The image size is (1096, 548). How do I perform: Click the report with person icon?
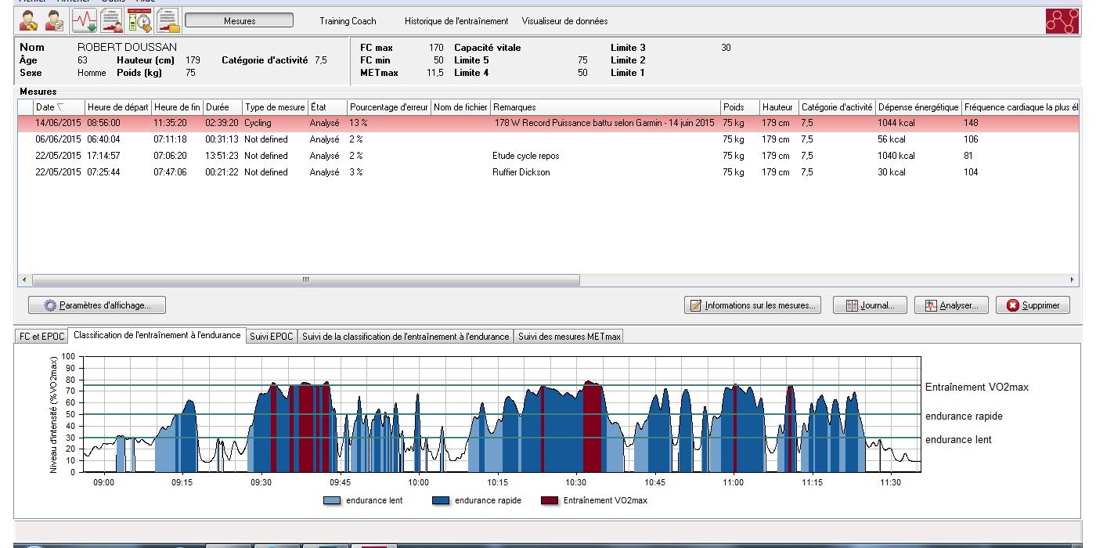pyautogui.click(x=112, y=20)
